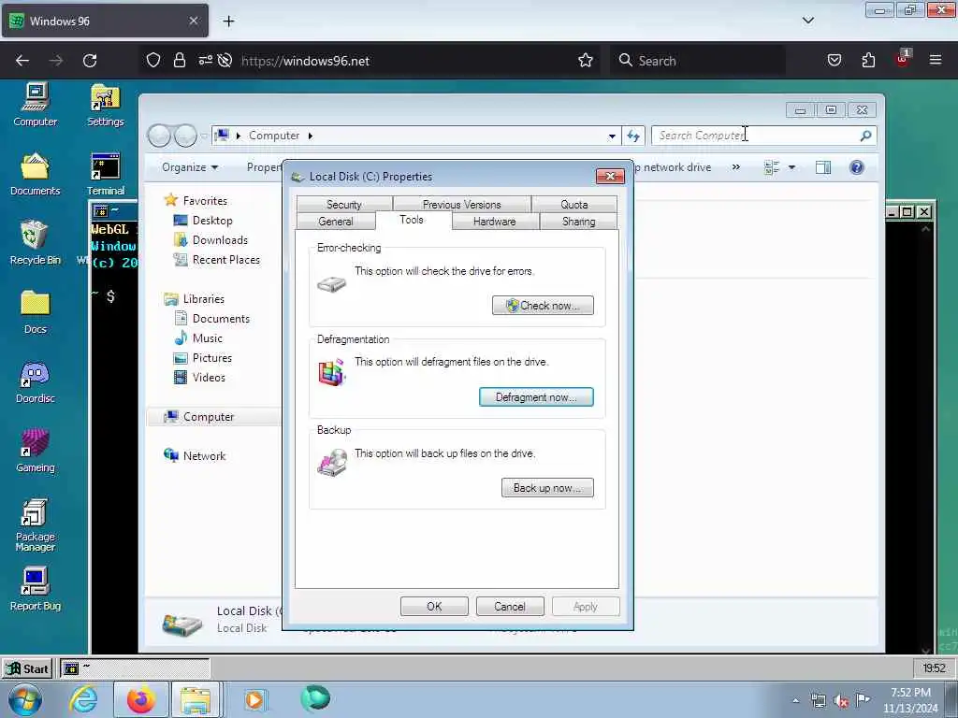
Task: Switch to the Previous Versions tab
Action: 462,205
